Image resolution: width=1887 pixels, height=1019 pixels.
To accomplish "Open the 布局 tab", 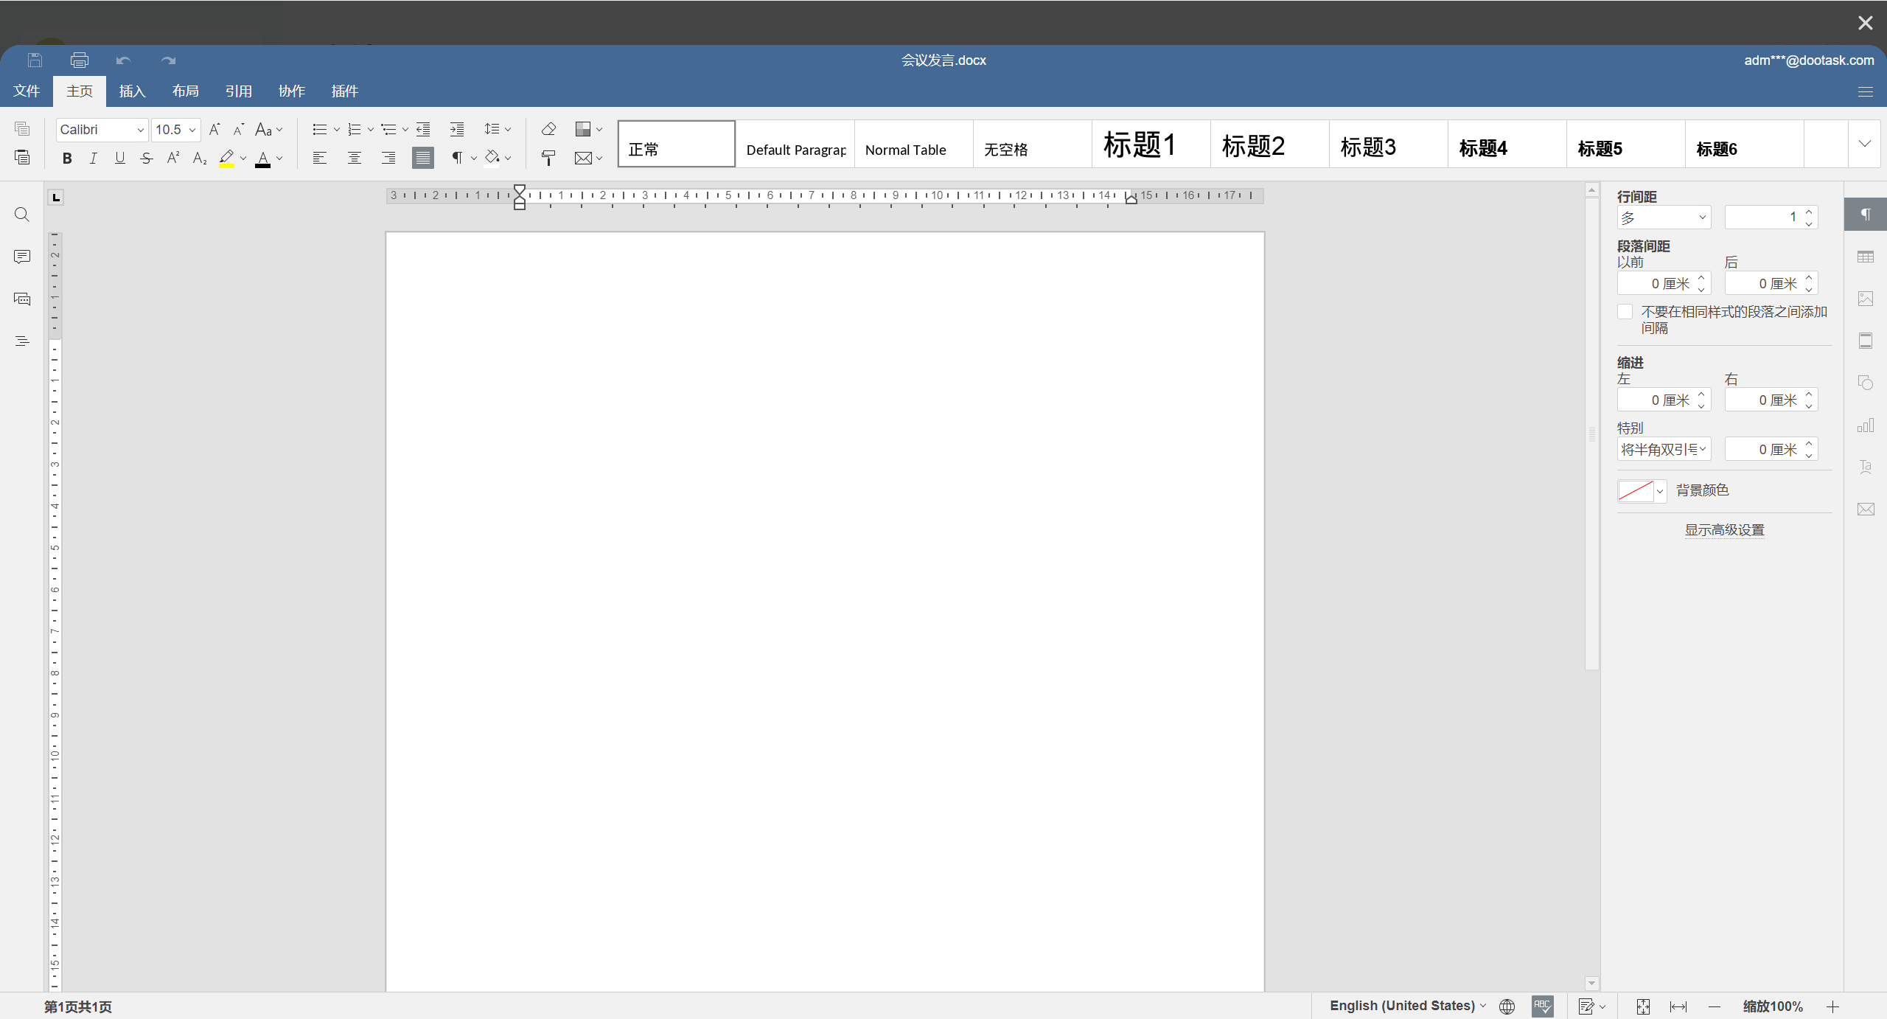I will click(186, 91).
